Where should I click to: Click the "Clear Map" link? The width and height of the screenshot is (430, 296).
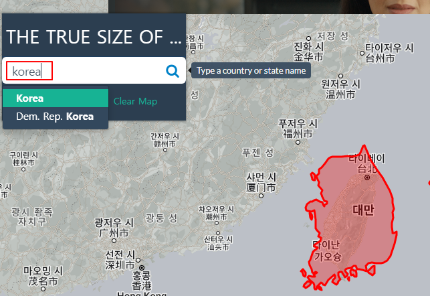(x=136, y=101)
